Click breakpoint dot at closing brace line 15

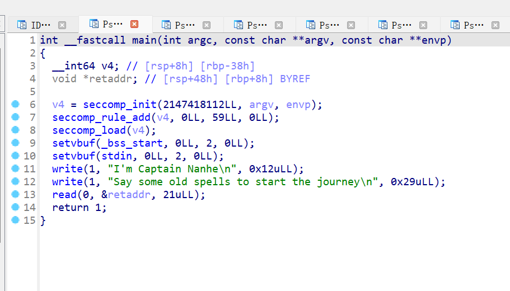(15, 220)
